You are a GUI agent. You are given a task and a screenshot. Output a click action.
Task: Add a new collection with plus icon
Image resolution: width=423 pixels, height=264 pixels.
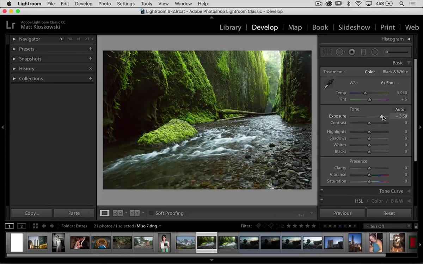91,78
